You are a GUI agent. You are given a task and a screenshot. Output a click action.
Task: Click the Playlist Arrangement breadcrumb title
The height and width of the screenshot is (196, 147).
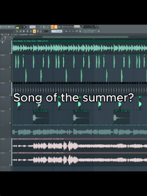(24, 35)
